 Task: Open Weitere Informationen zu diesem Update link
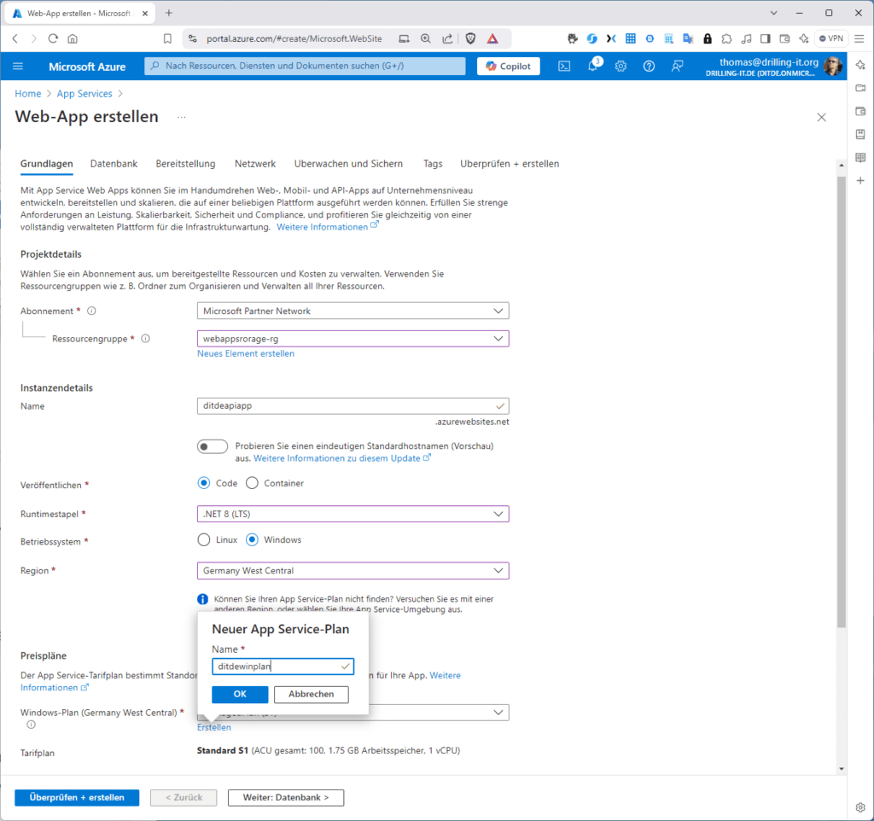click(x=341, y=458)
